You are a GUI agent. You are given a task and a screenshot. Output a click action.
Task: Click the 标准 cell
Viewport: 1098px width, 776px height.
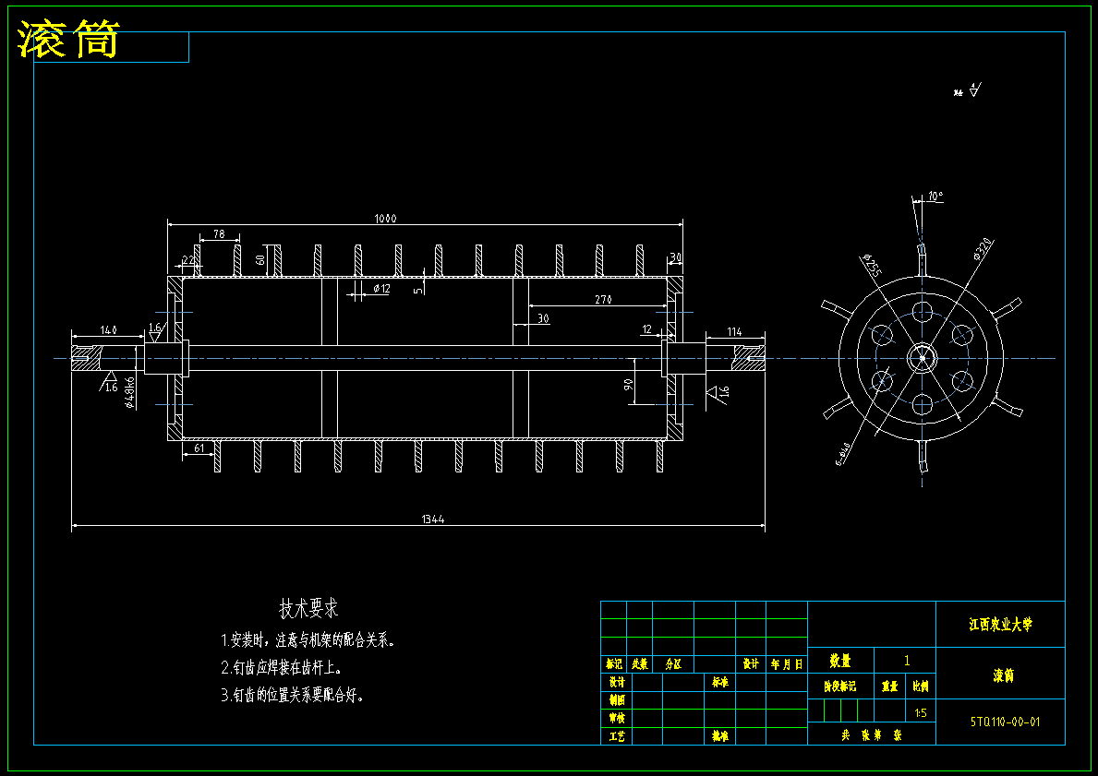tap(720, 682)
